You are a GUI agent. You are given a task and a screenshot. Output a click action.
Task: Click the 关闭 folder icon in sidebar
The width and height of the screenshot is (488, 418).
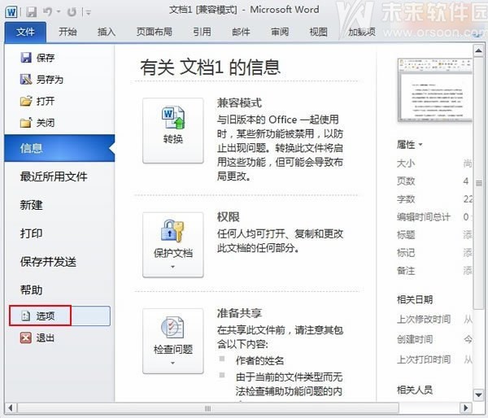click(26, 123)
